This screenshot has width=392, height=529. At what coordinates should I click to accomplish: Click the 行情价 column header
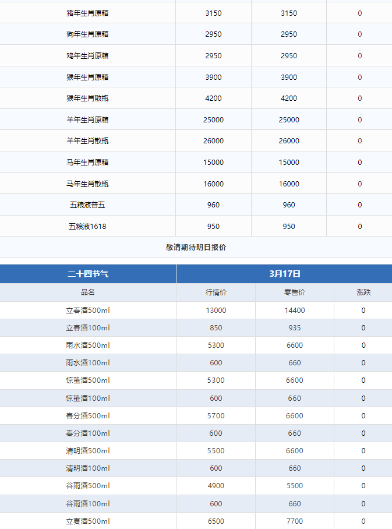pyautogui.click(x=216, y=292)
